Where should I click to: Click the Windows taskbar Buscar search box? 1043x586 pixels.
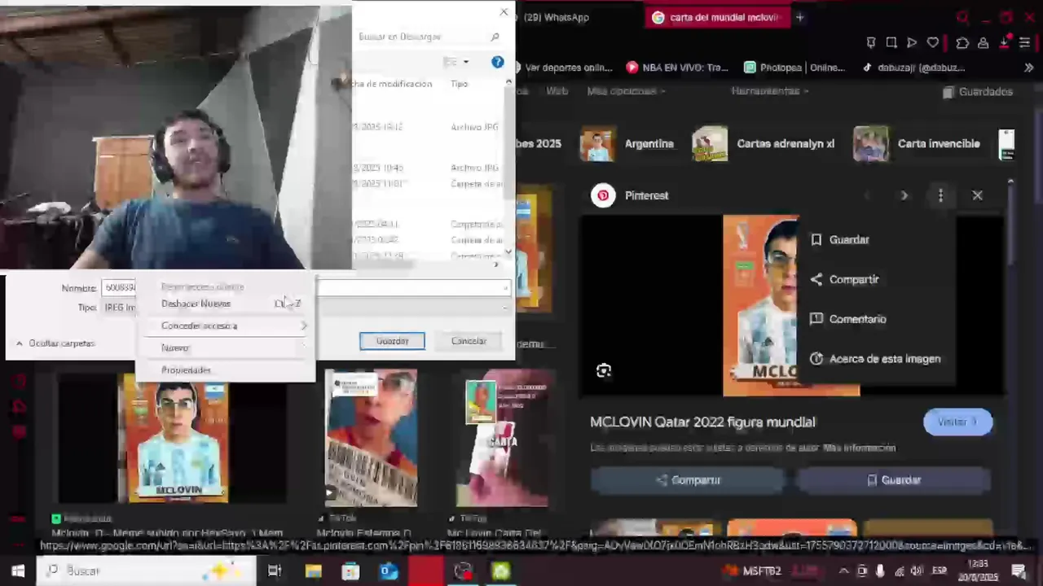[147, 571]
